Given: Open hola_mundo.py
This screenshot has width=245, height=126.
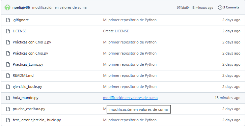Looking at the screenshot, I should pyautogui.click(x=25, y=98).
